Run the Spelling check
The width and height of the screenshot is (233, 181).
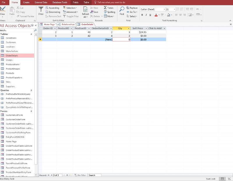[x=110, y=12]
